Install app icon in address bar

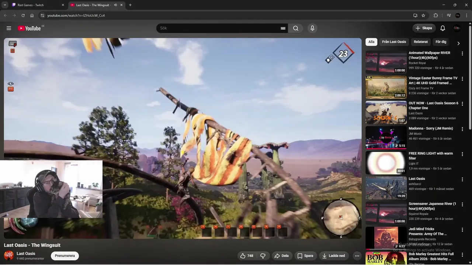[x=415, y=15]
